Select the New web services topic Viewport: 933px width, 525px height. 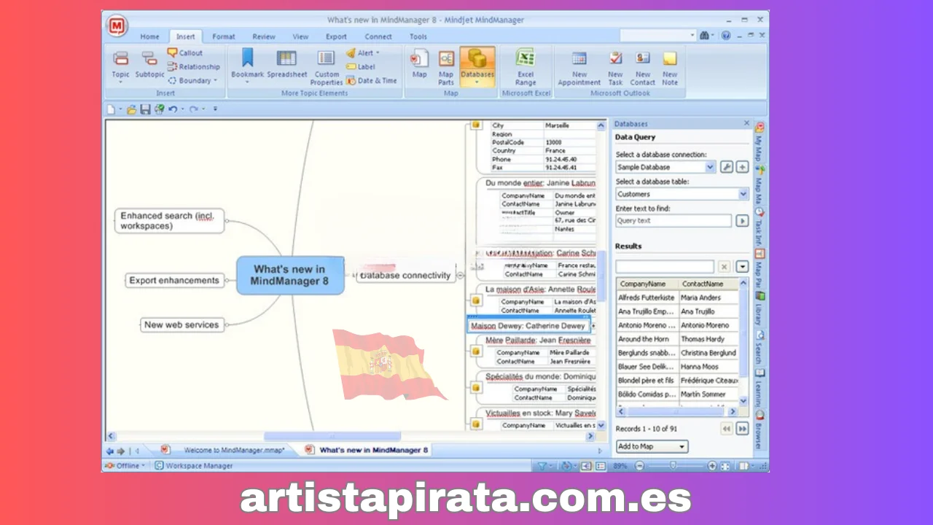click(181, 324)
